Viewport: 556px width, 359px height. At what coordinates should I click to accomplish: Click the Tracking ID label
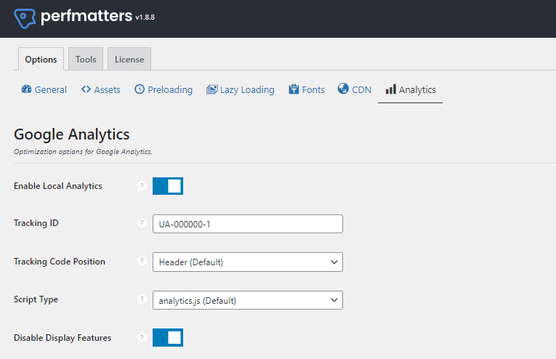tap(36, 223)
